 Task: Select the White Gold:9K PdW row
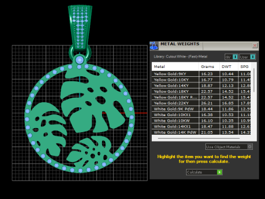[201, 109]
